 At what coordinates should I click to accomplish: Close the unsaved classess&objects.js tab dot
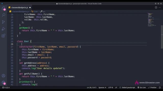point(30,7)
